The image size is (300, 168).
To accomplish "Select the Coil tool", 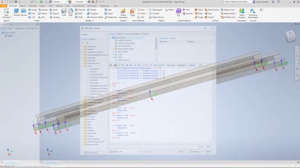I will point(32,17).
